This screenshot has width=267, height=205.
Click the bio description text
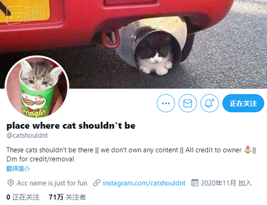coord(131,155)
